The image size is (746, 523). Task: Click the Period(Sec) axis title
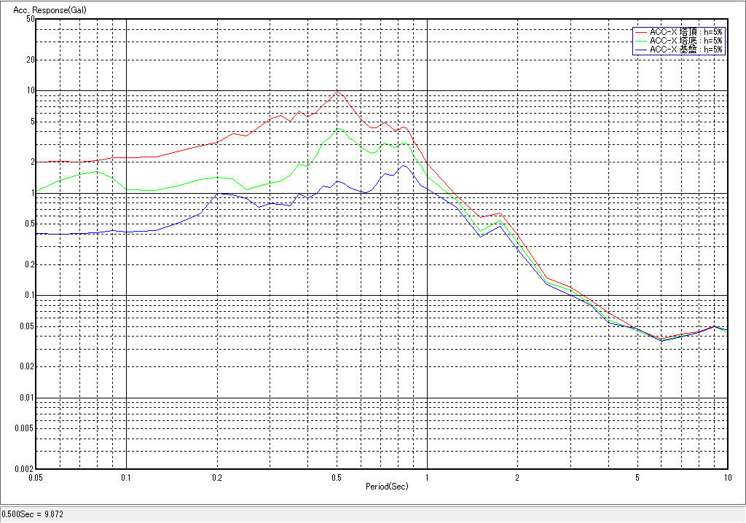387,486
